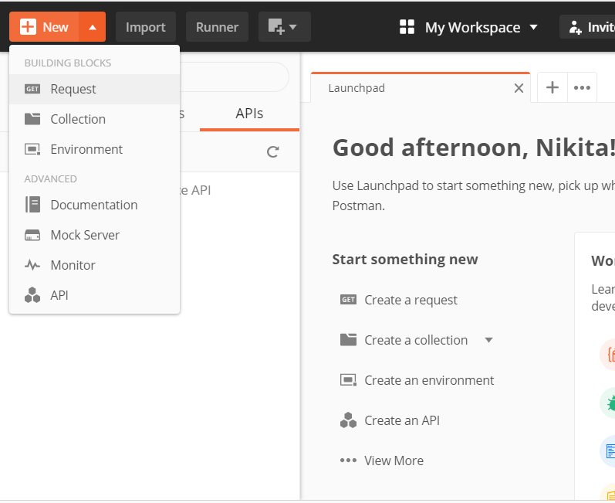Click the sidebar search field
This screenshot has height=503, width=615.
tap(234, 77)
